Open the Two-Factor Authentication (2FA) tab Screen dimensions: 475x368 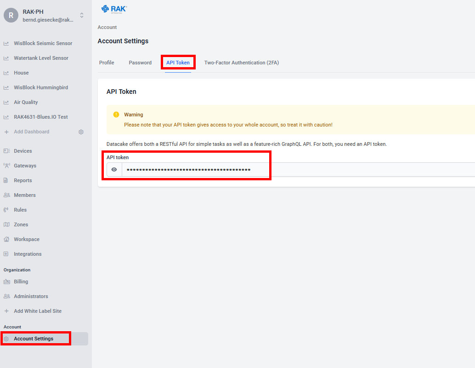click(x=242, y=63)
